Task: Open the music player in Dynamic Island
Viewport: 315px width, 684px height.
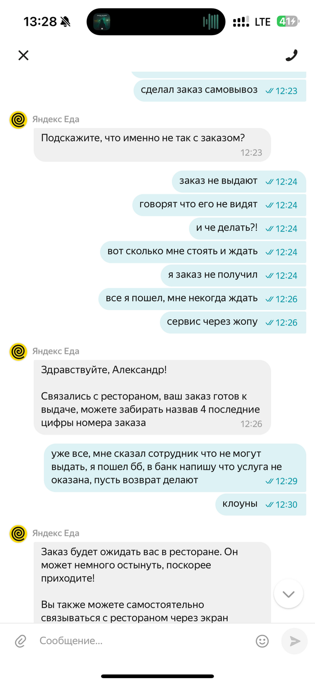Action: click(102, 21)
